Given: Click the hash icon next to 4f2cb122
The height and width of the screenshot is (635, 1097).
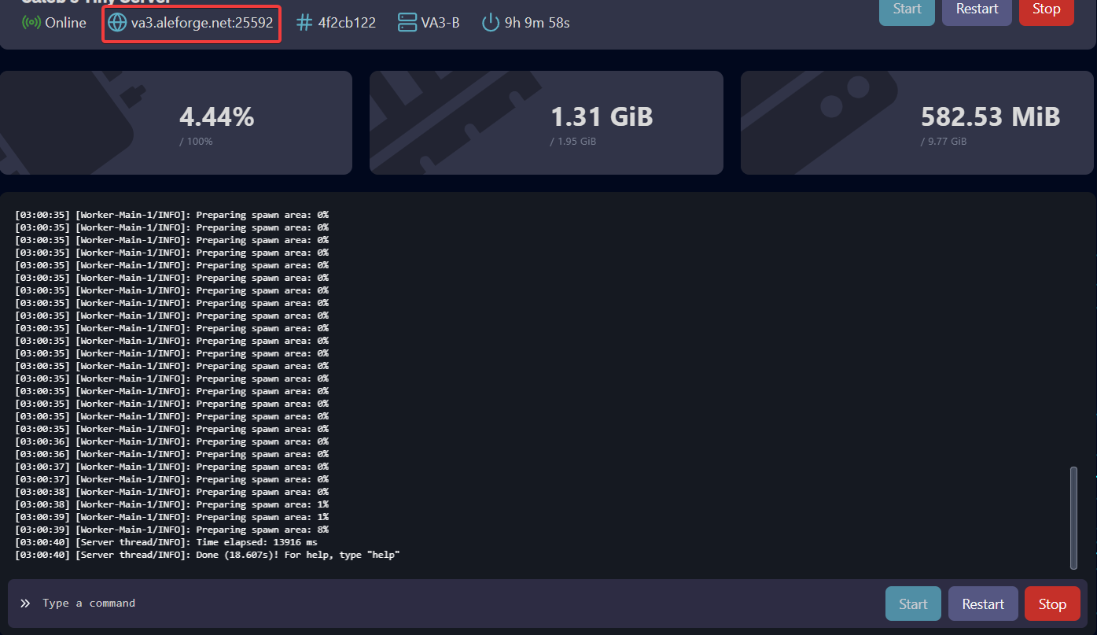Looking at the screenshot, I should 304,23.
